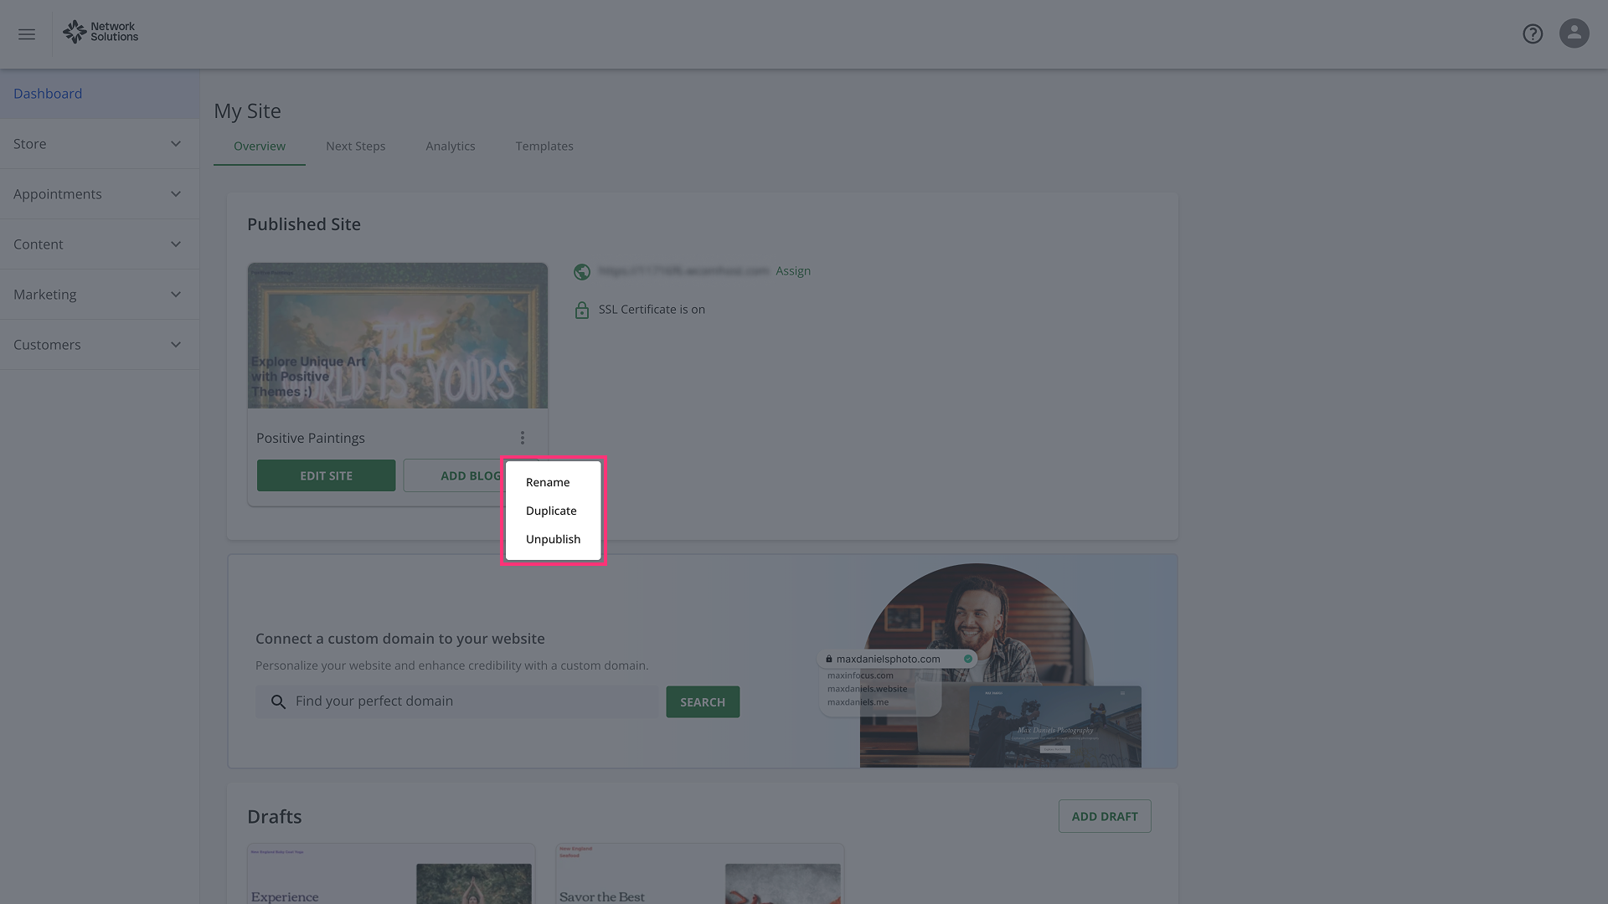Select Unpublish from the context menu
The width and height of the screenshot is (1608, 904).
[553, 539]
